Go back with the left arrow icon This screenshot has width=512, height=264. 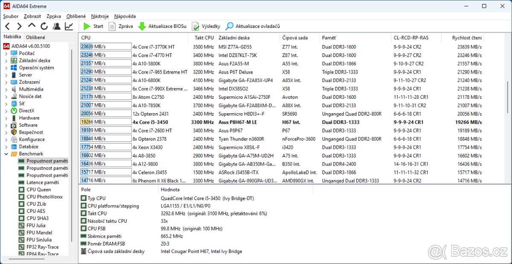(7, 26)
